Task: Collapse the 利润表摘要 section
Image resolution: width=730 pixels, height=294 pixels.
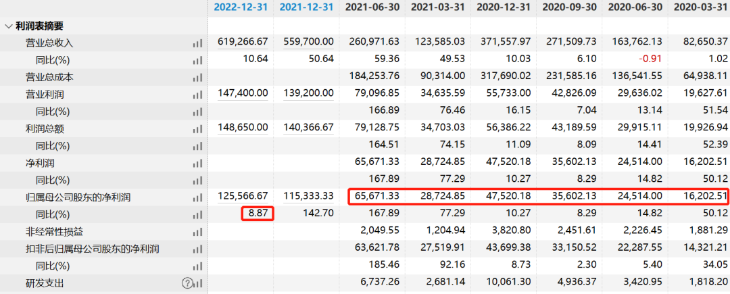Action: tap(8, 26)
